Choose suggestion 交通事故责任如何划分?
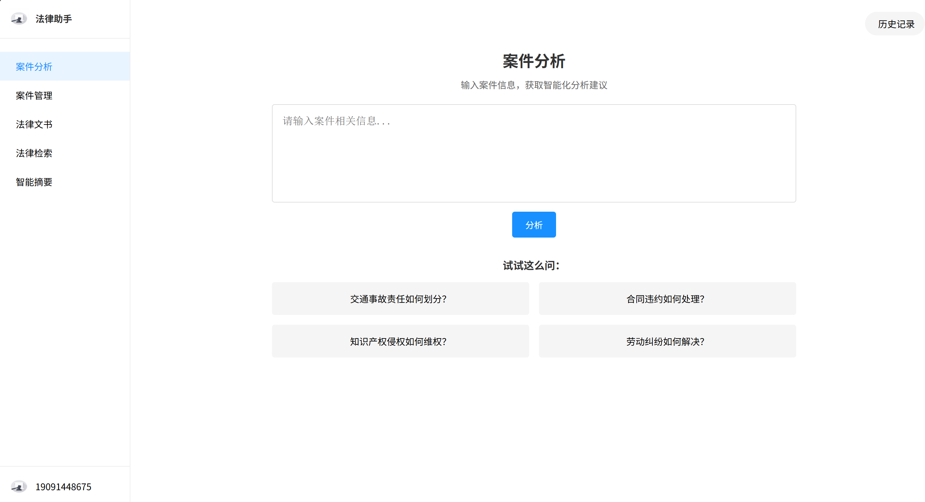The height and width of the screenshot is (502, 925). click(x=400, y=299)
